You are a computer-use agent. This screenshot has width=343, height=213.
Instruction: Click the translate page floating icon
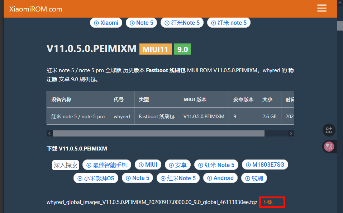pos(329,146)
